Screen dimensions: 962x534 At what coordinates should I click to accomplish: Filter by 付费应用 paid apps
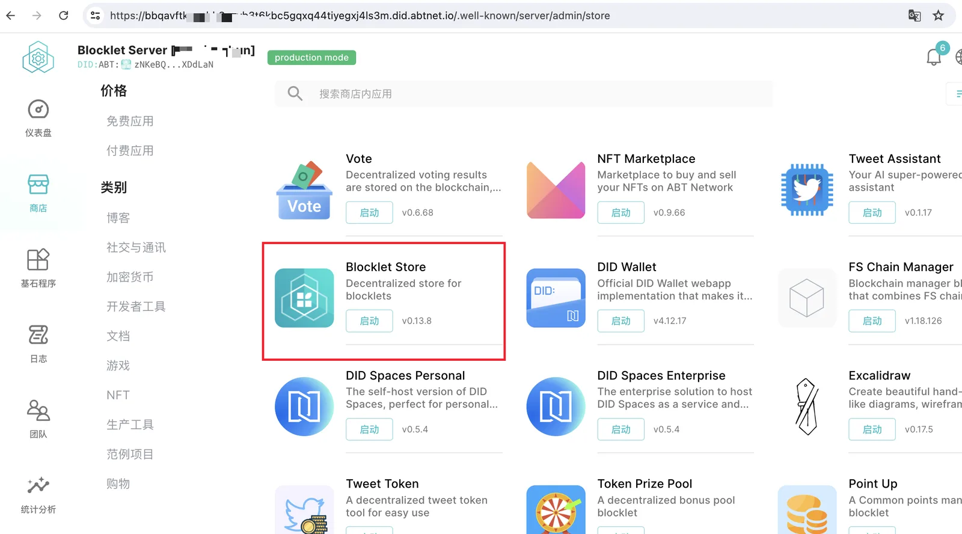(x=130, y=151)
